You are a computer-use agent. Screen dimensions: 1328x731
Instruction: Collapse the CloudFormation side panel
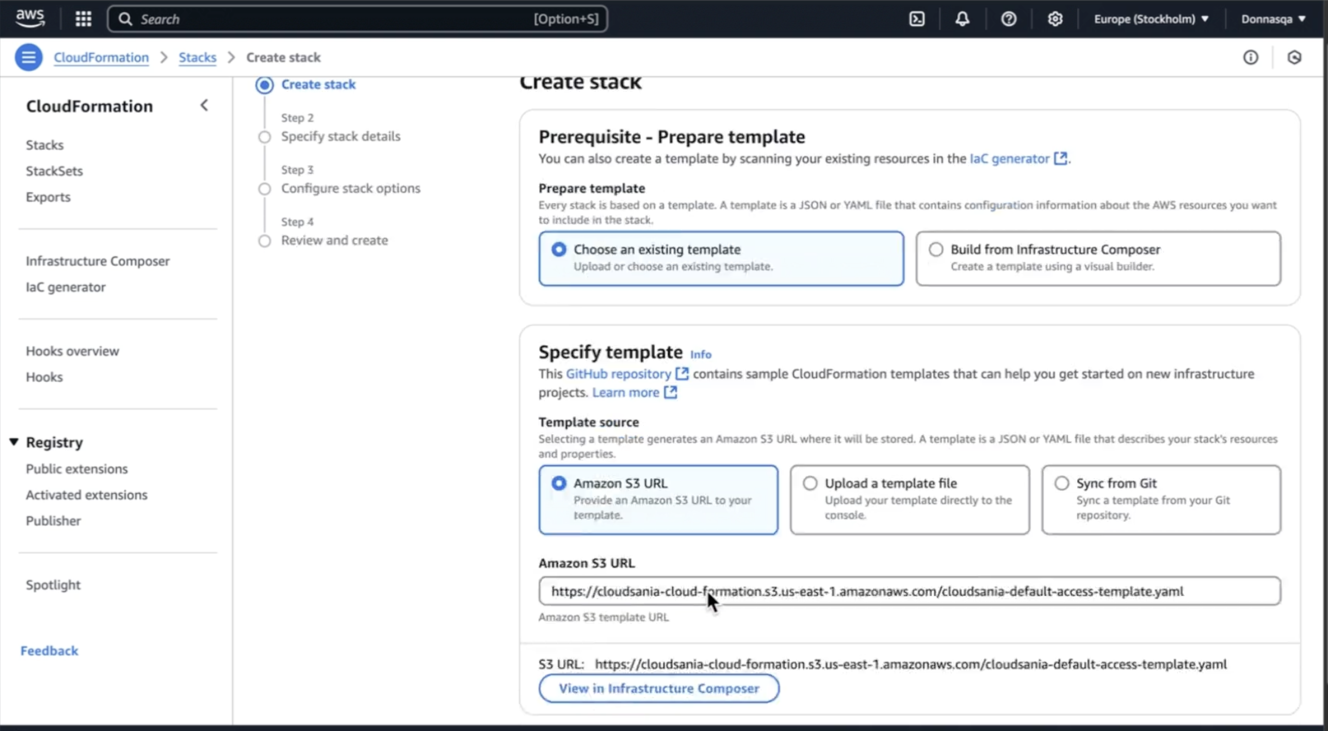click(x=204, y=106)
